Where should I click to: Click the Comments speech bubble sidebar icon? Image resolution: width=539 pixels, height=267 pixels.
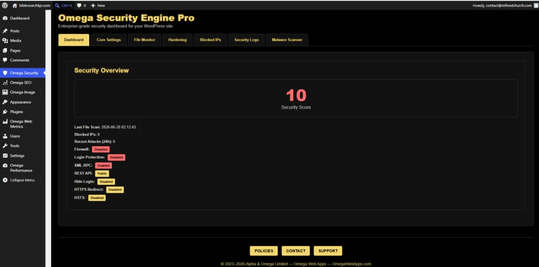pyautogui.click(x=5, y=60)
